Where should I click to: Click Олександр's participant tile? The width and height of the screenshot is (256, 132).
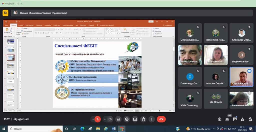pyautogui.click(x=190, y=77)
